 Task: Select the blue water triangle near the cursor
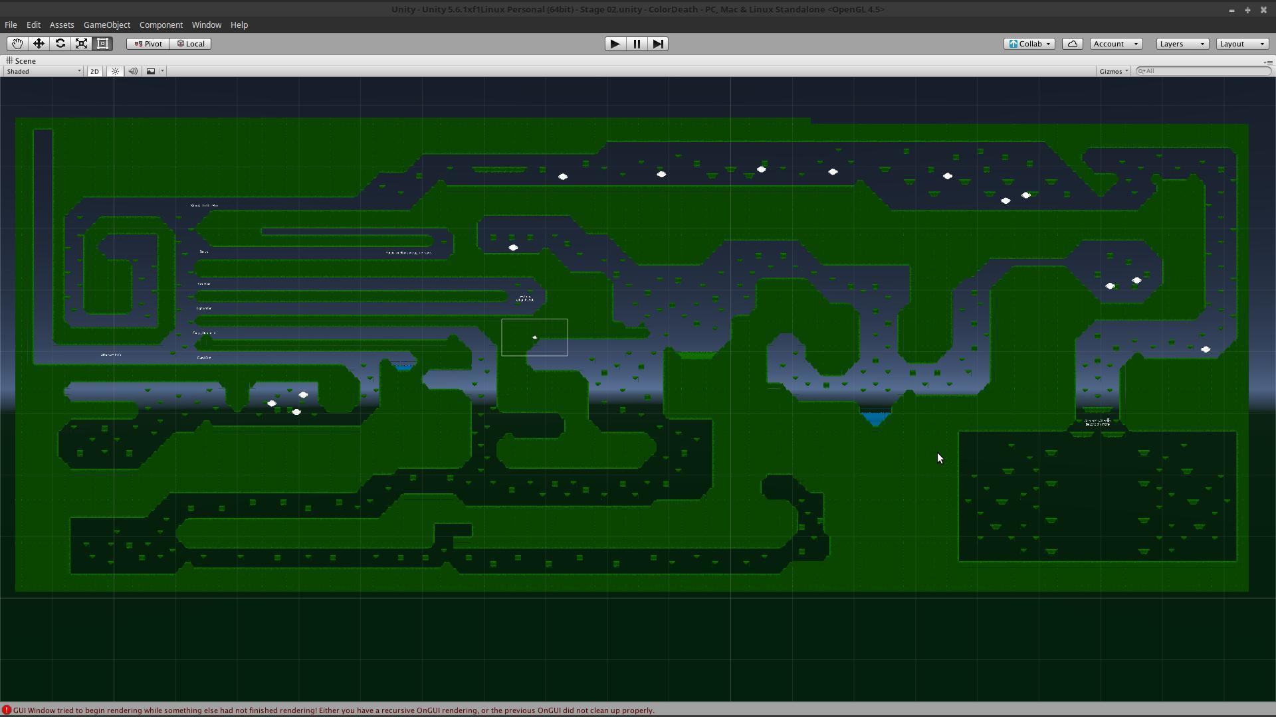tap(875, 418)
